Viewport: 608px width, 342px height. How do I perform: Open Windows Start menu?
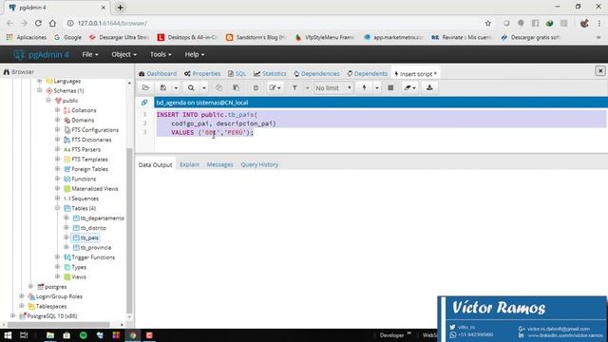(x=8, y=335)
